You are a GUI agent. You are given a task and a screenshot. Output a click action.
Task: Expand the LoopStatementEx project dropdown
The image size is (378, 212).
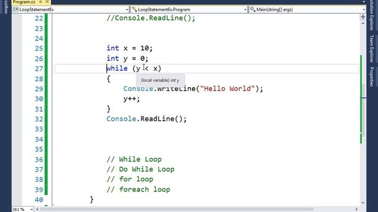127,9
